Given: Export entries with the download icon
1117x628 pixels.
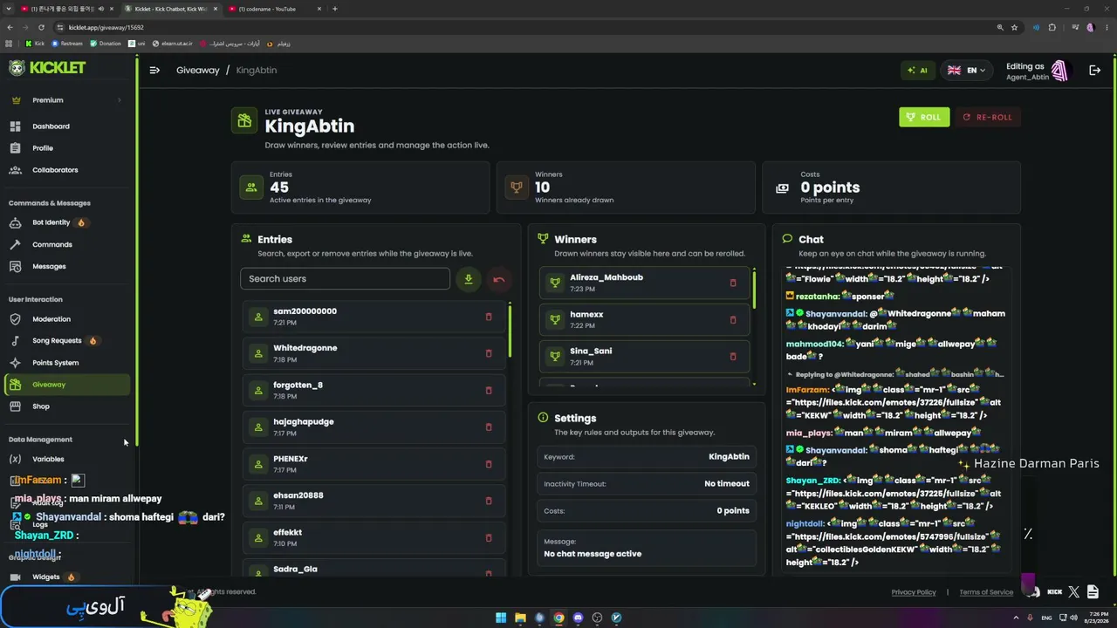Looking at the screenshot, I should (x=469, y=279).
